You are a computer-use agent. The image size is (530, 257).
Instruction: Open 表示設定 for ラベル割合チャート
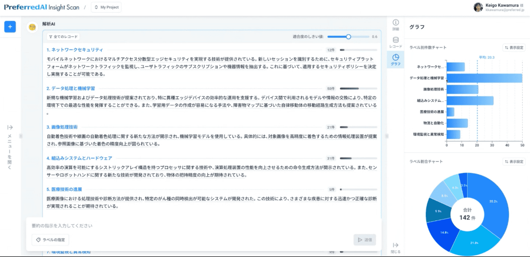pos(514,161)
